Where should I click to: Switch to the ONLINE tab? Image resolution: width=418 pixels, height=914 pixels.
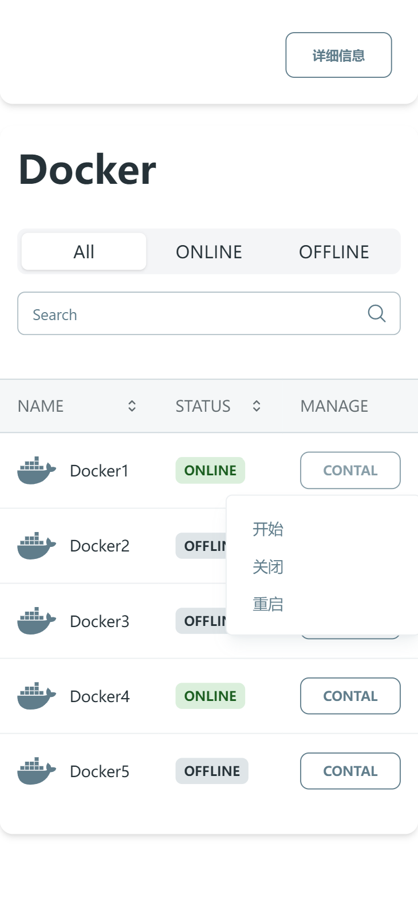point(209,251)
